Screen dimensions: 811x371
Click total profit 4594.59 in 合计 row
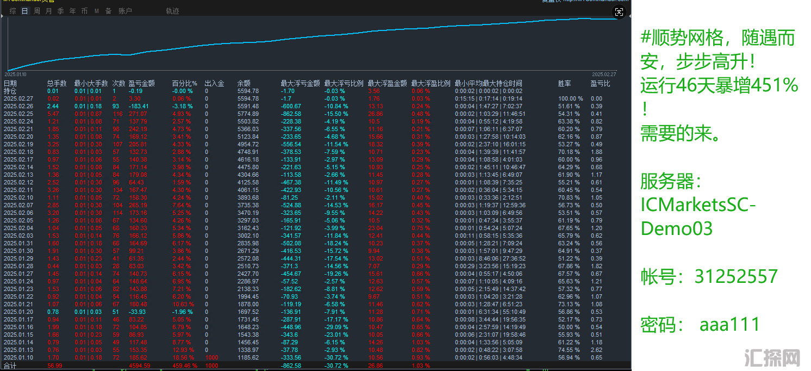click(139, 366)
